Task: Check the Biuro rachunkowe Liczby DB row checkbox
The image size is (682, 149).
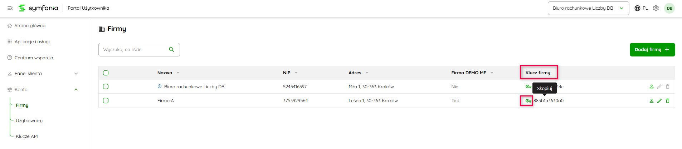Action: coord(106,86)
